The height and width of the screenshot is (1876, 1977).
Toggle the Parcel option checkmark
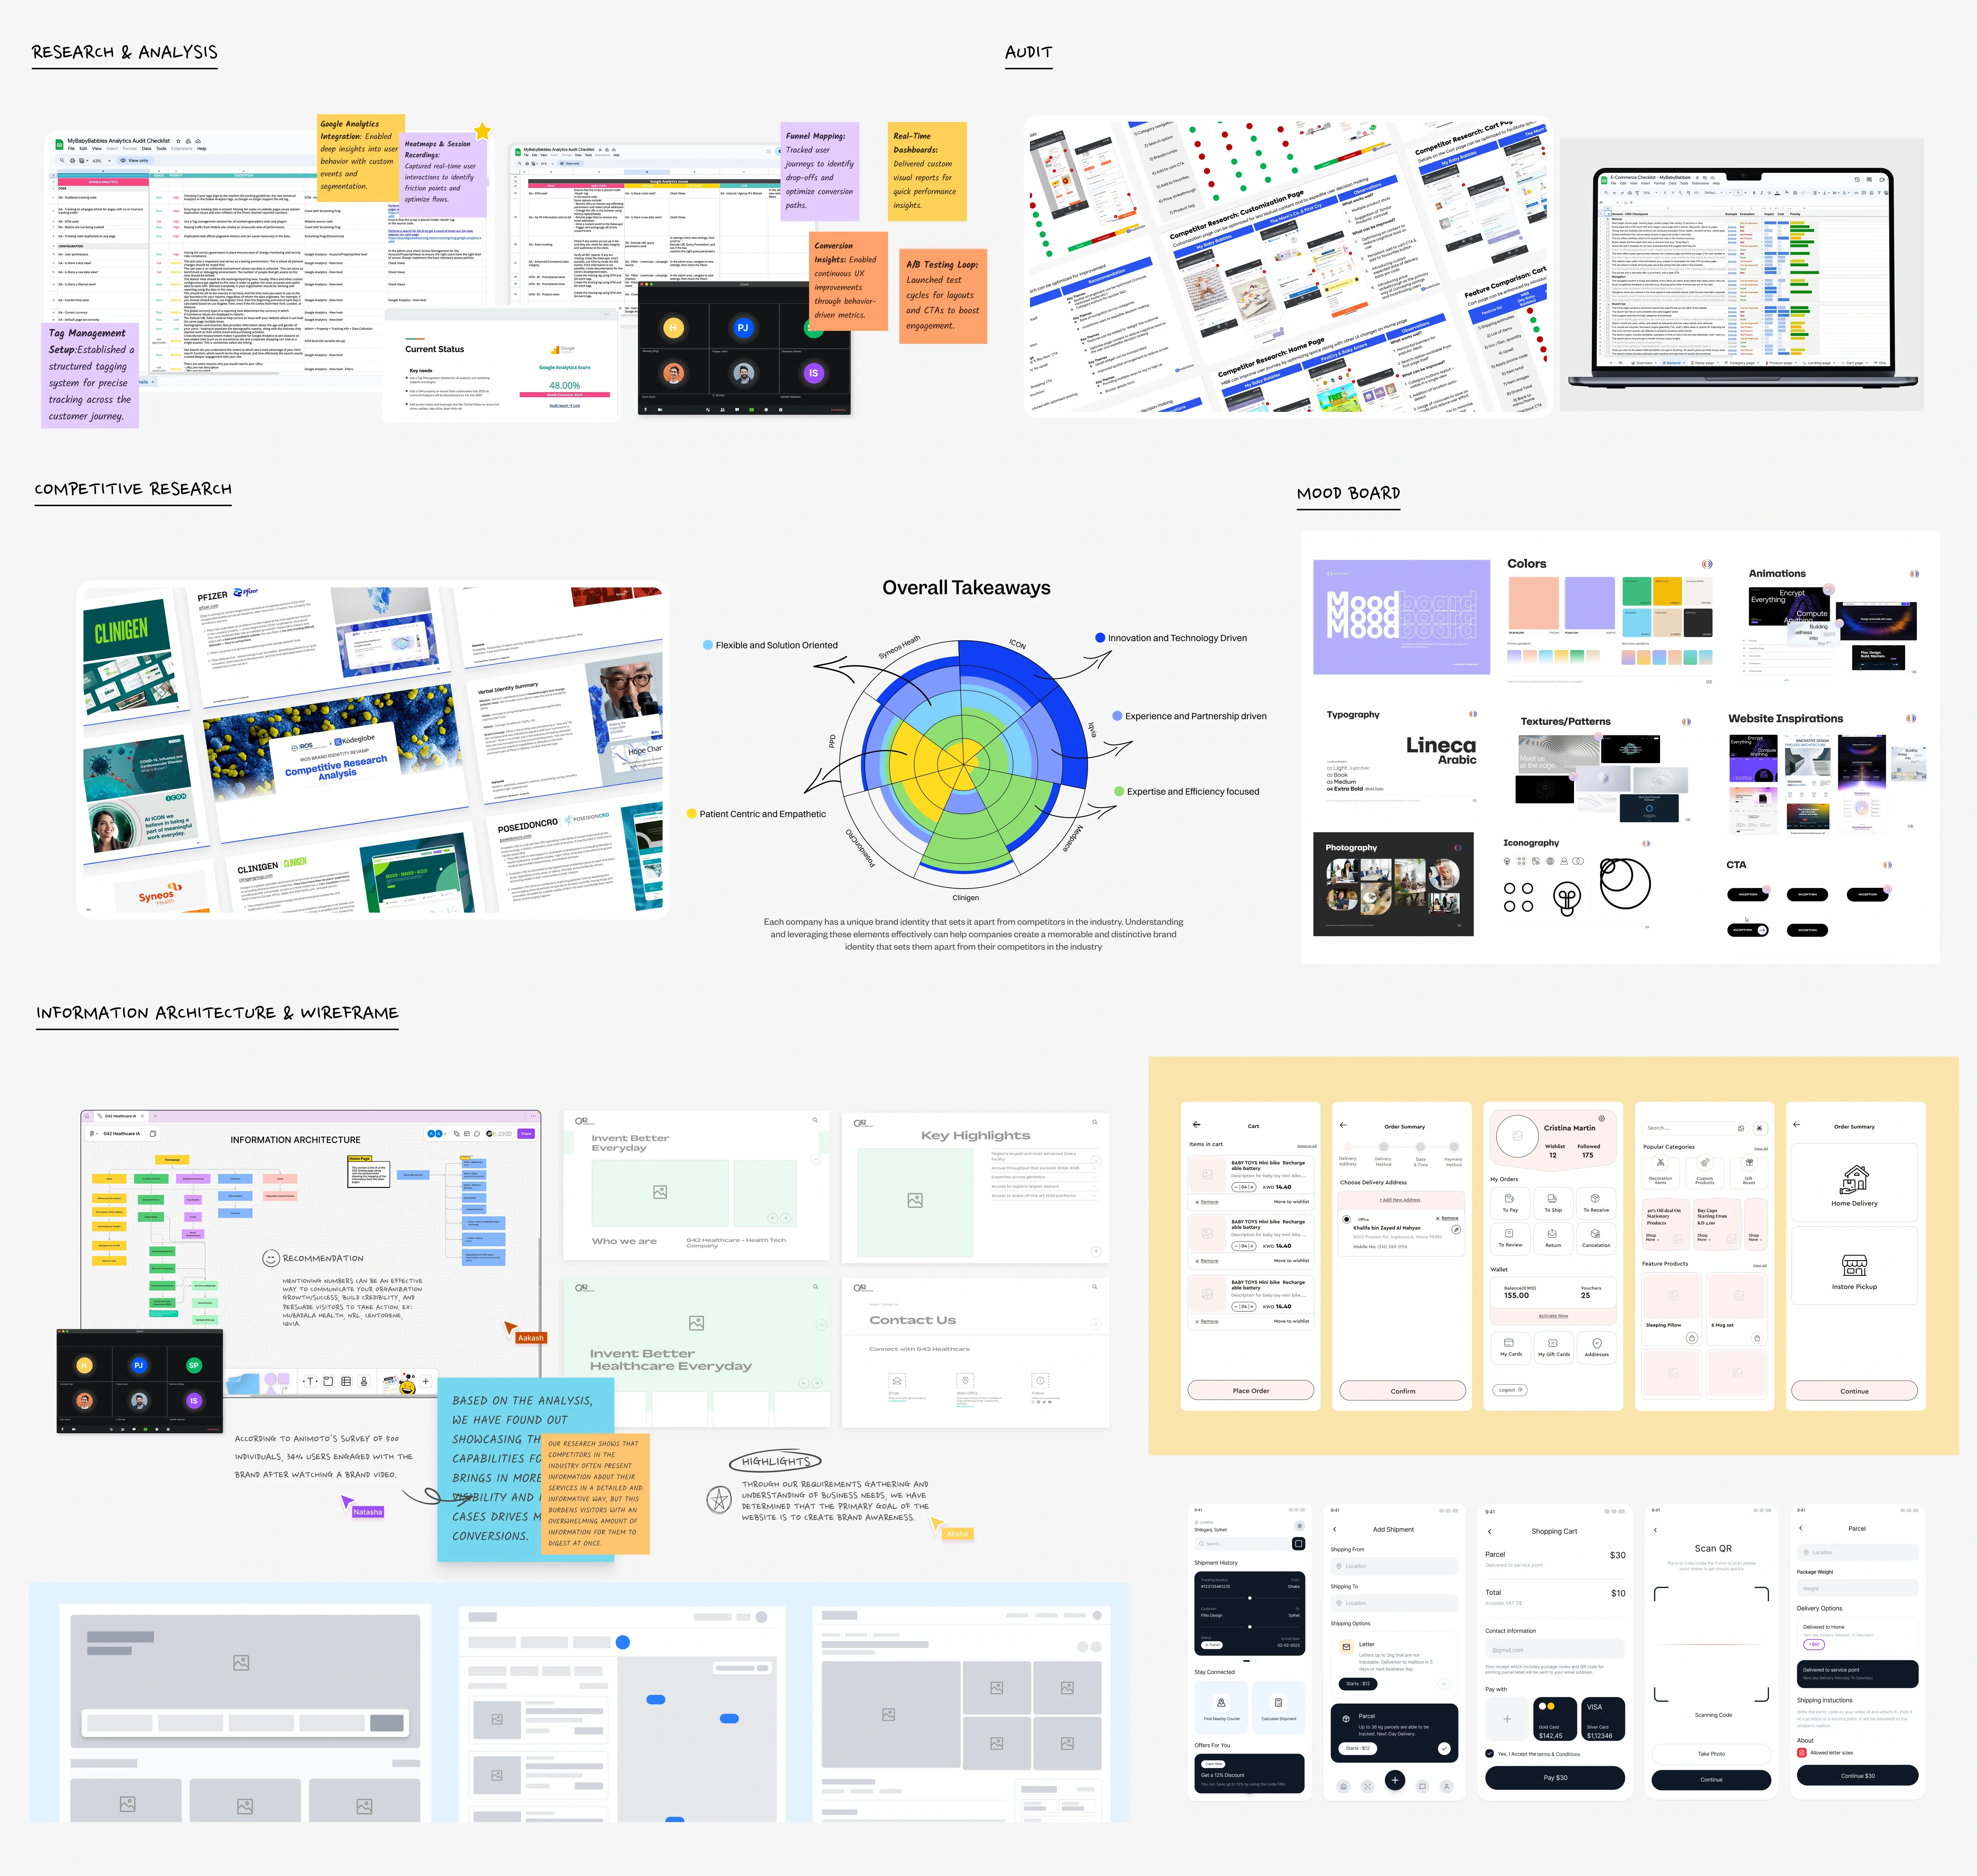(x=1444, y=1749)
